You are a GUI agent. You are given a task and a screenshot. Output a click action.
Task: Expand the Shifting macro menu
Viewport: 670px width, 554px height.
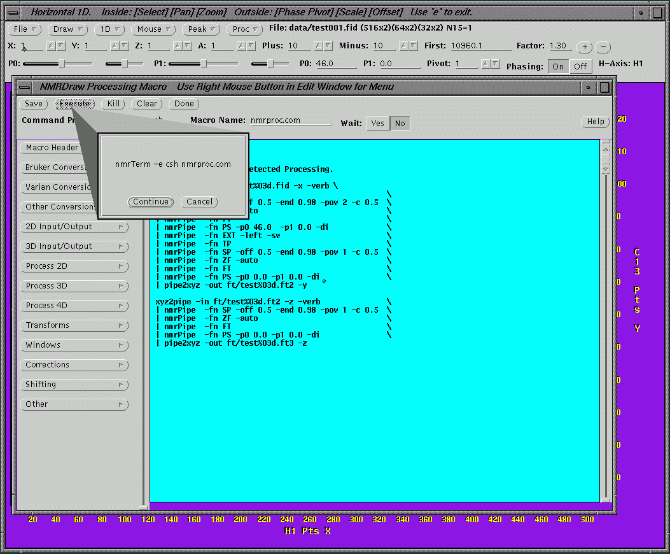(74, 384)
